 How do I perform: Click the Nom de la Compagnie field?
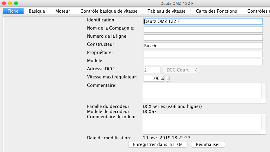coord(203,29)
